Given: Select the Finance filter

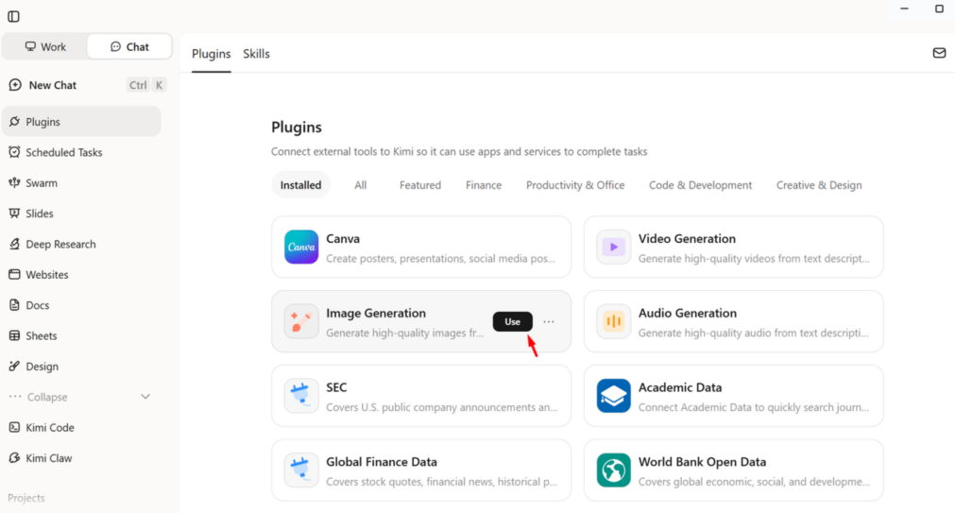Looking at the screenshot, I should [x=484, y=185].
